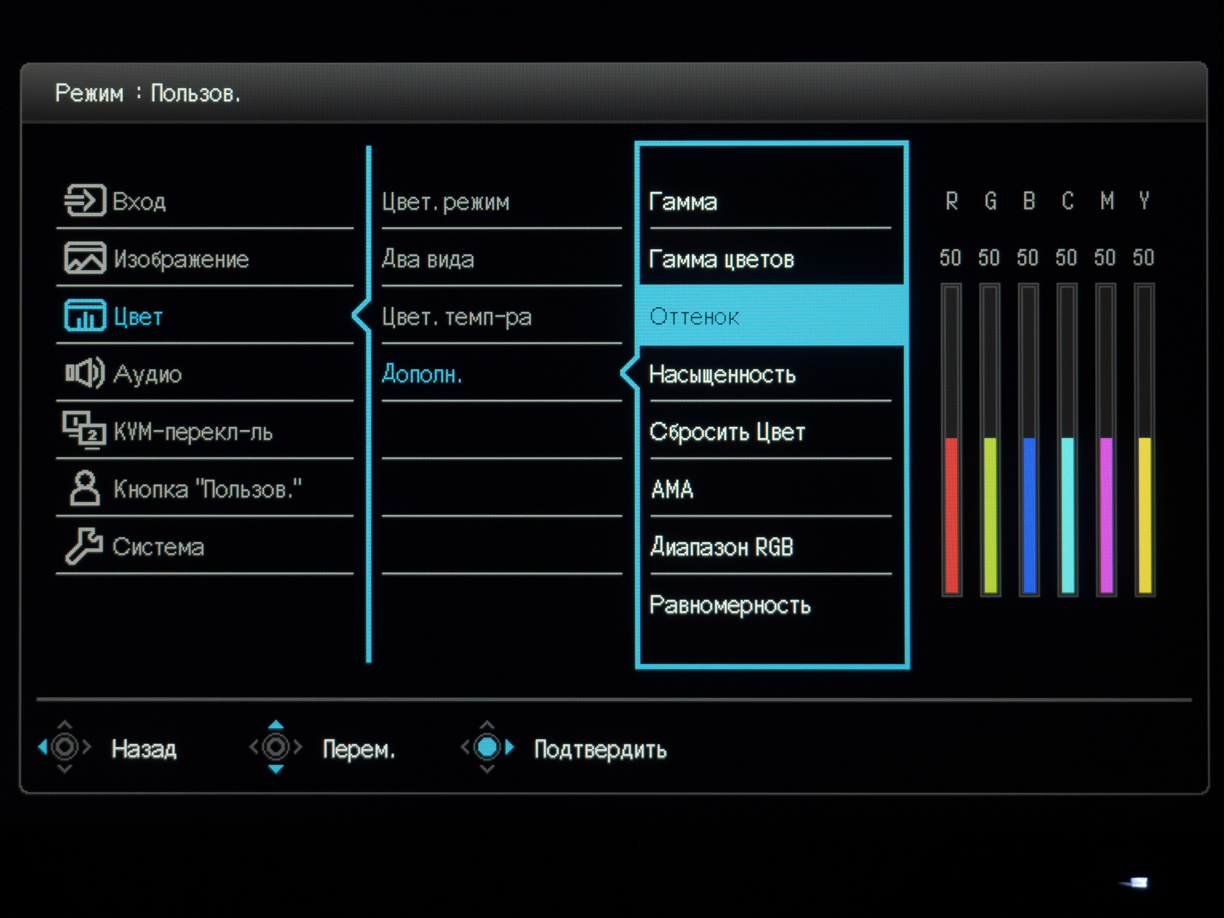This screenshot has width=1224, height=918.
Task: Click the Аудио speaker icon
Action: [85, 374]
